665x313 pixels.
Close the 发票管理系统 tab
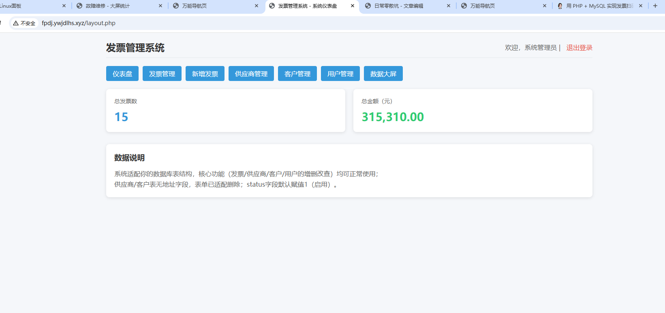tap(353, 6)
